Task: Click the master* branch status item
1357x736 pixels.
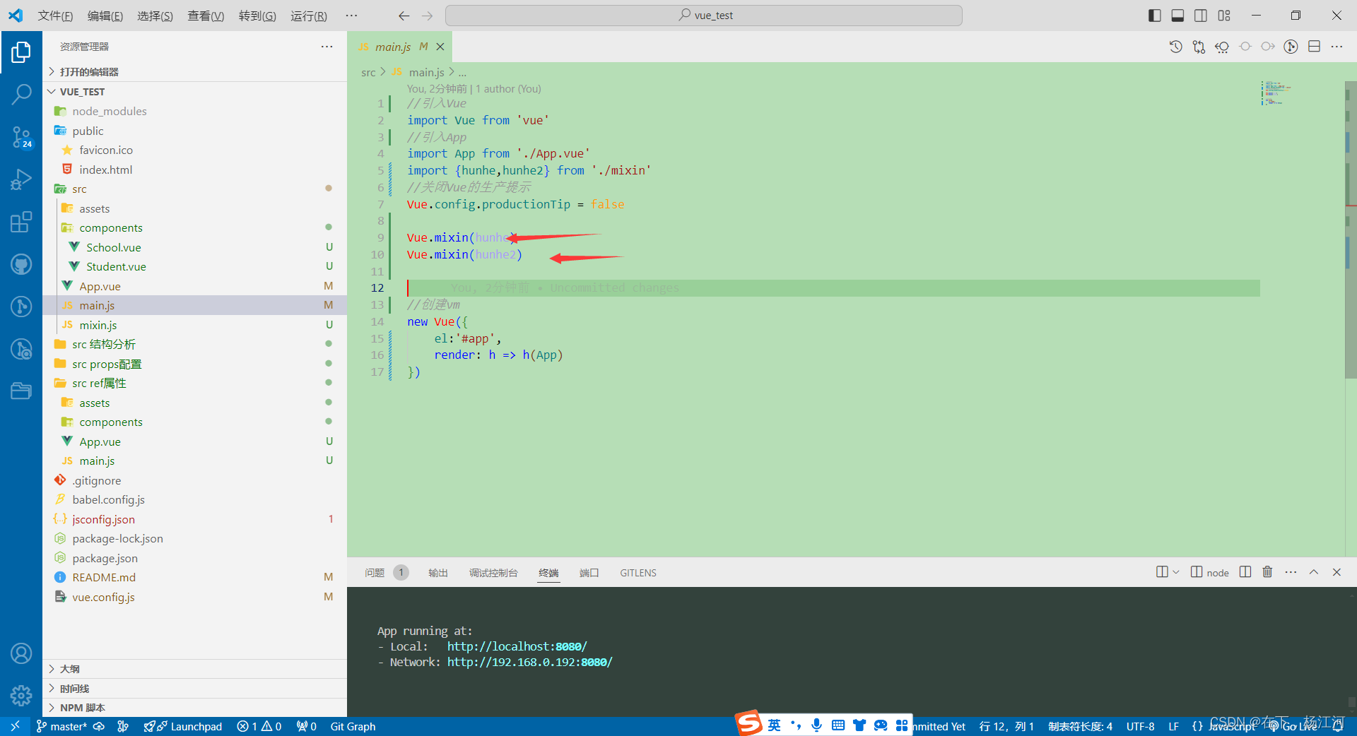Action: (x=61, y=726)
